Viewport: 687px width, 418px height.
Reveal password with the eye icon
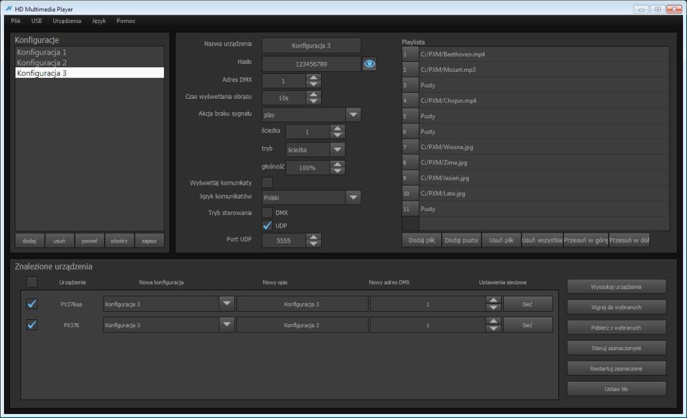click(369, 64)
